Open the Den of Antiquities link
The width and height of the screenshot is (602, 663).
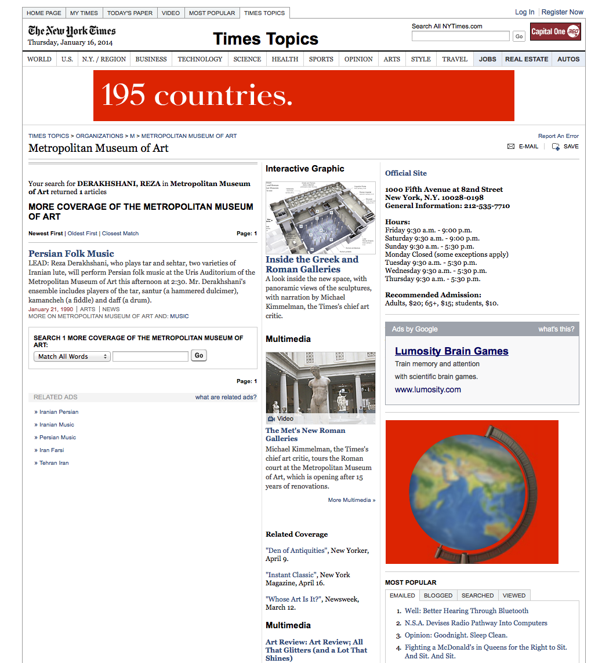point(296,551)
